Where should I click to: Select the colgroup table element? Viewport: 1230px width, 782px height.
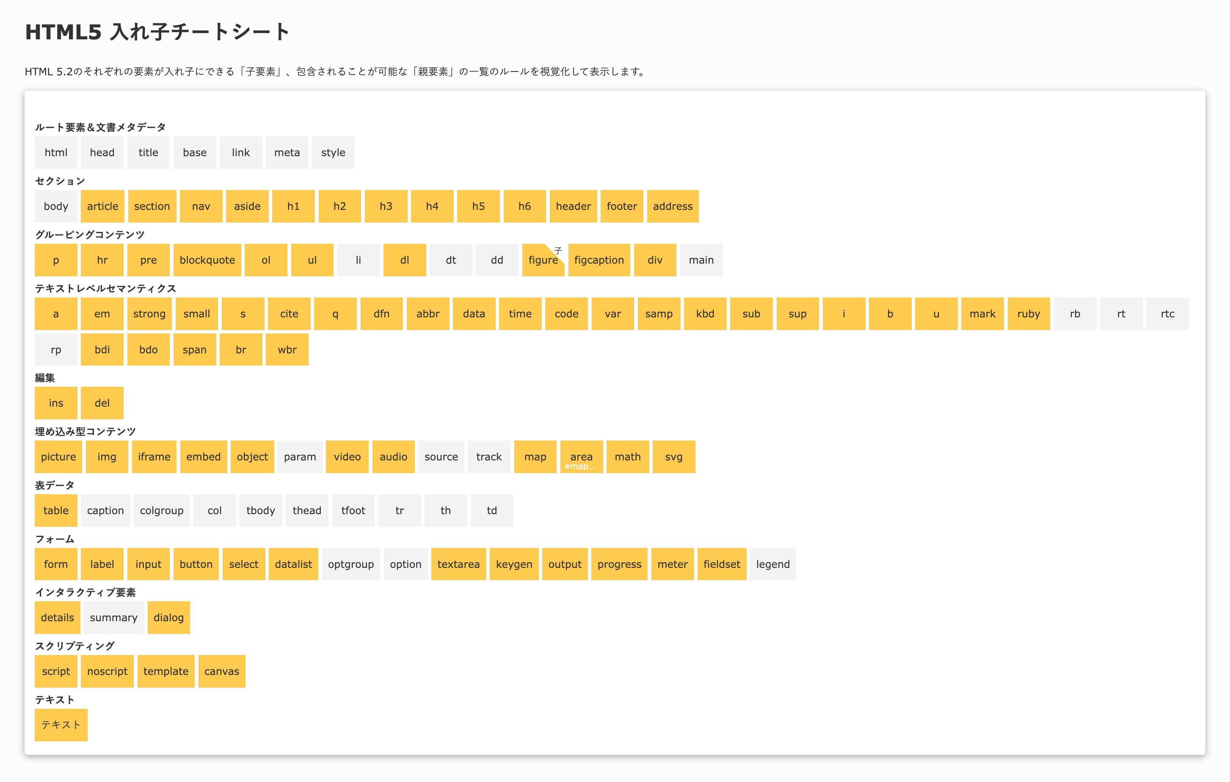click(161, 510)
